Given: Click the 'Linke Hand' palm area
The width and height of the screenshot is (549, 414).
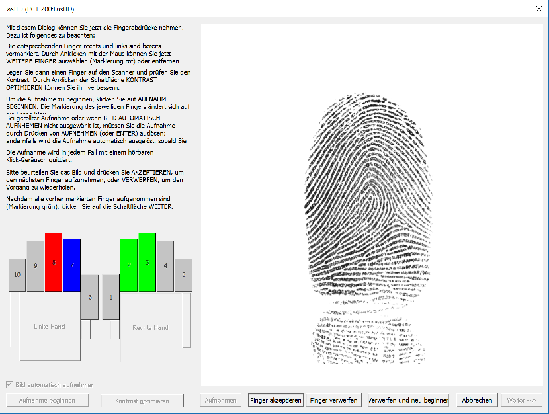Looking at the screenshot, I should click(x=50, y=327).
